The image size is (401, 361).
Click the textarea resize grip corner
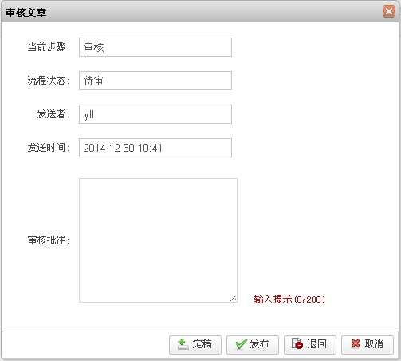234,299
